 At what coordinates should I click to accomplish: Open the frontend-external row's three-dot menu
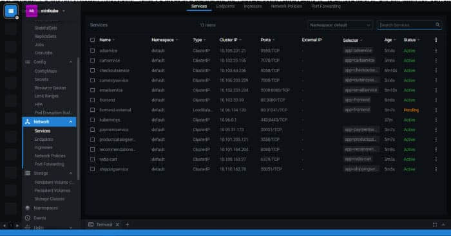point(436,110)
